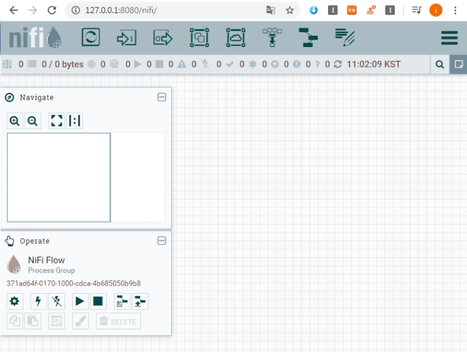Click the change color brush button

(80, 321)
